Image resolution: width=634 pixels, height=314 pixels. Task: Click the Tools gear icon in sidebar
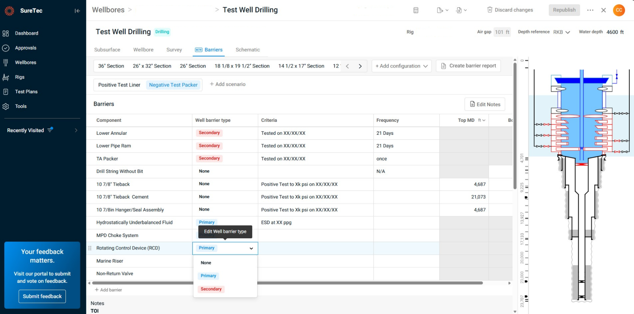tap(6, 106)
